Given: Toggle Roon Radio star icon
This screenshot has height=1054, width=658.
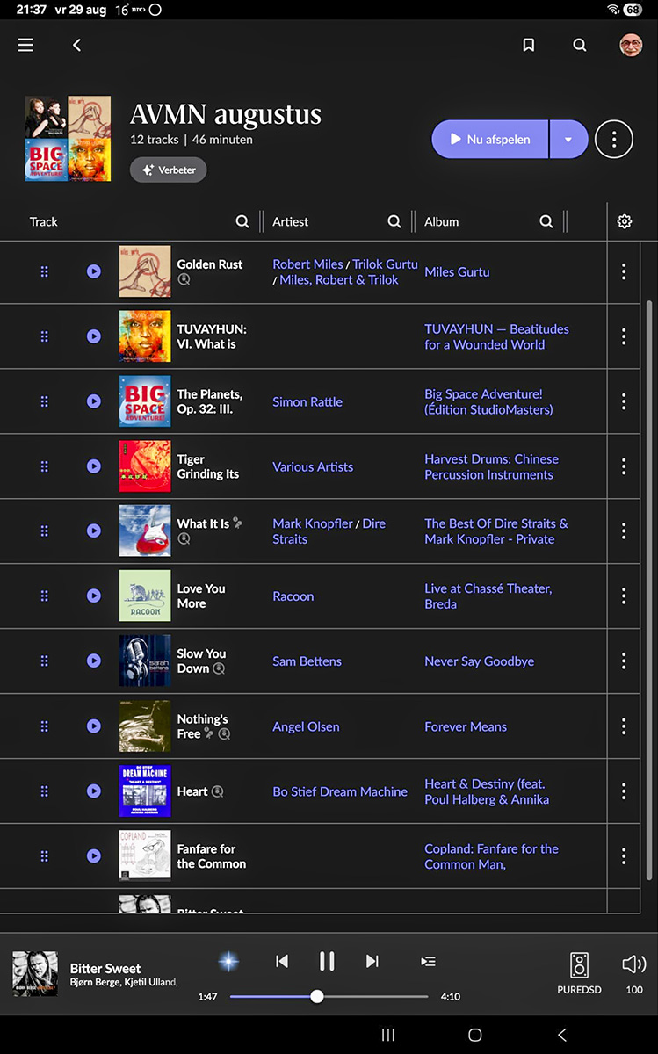Looking at the screenshot, I should (228, 962).
